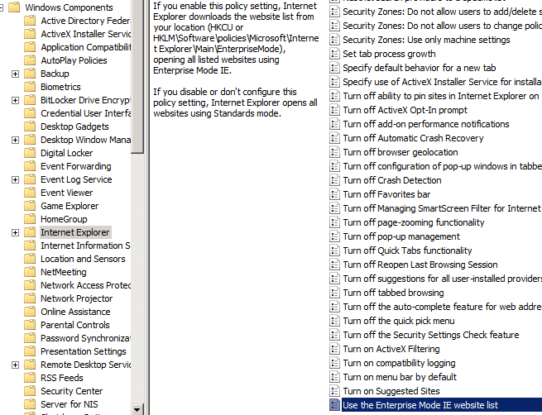Click the Windows Components folder icon
Image resolution: width=542 pixels, height=415 pixels.
(x=14, y=7)
